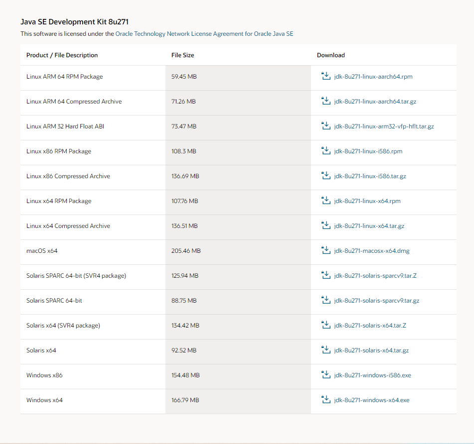The width and height of the screenshot is (474, 444).
Task: Click download icon for jdk-8u271-windows-i586.exe
Action: pyautogui.click(x=326, y=375)
